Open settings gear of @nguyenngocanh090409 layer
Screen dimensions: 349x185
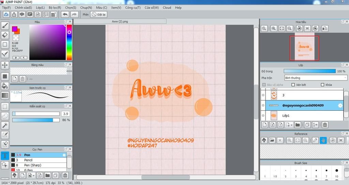340,106
